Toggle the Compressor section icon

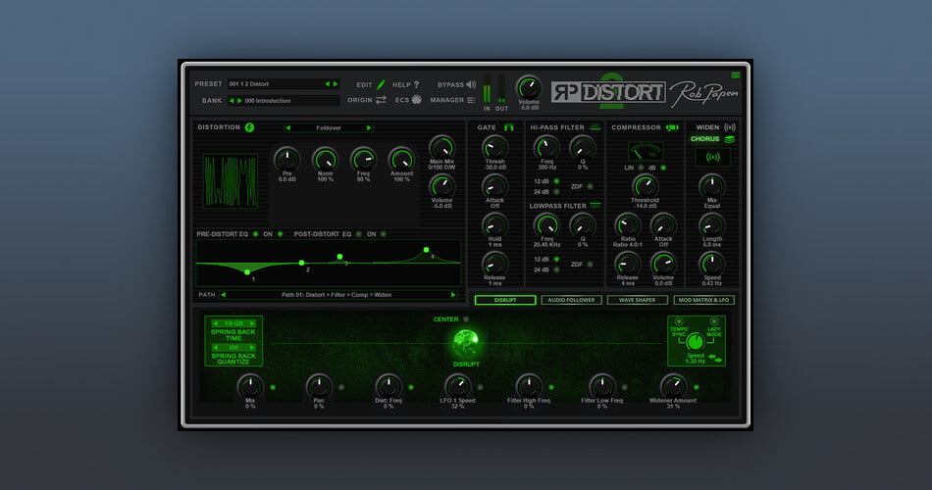tap(672, 127)
